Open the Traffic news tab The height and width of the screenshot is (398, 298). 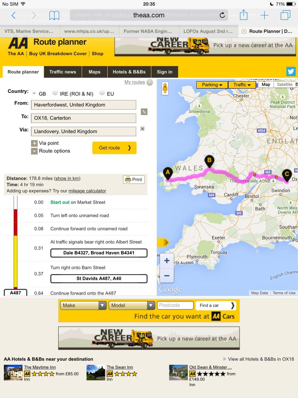click(63, 72)
